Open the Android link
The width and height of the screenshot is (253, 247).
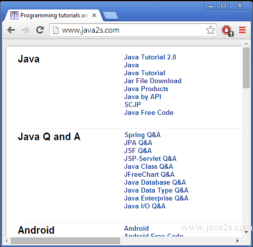[136, 228]
